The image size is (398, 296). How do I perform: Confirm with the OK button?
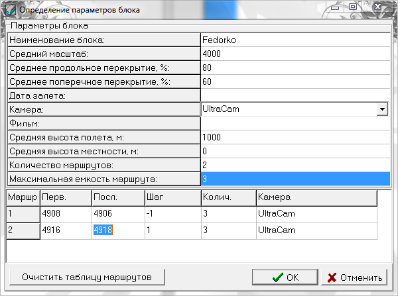[x=285, y=277]
